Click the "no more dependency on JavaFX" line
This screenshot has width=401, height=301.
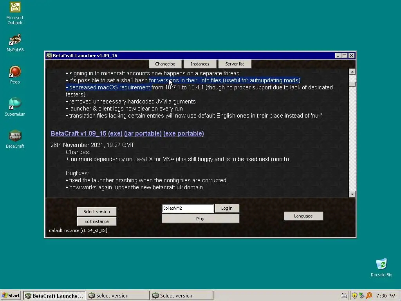pos(177,159)
